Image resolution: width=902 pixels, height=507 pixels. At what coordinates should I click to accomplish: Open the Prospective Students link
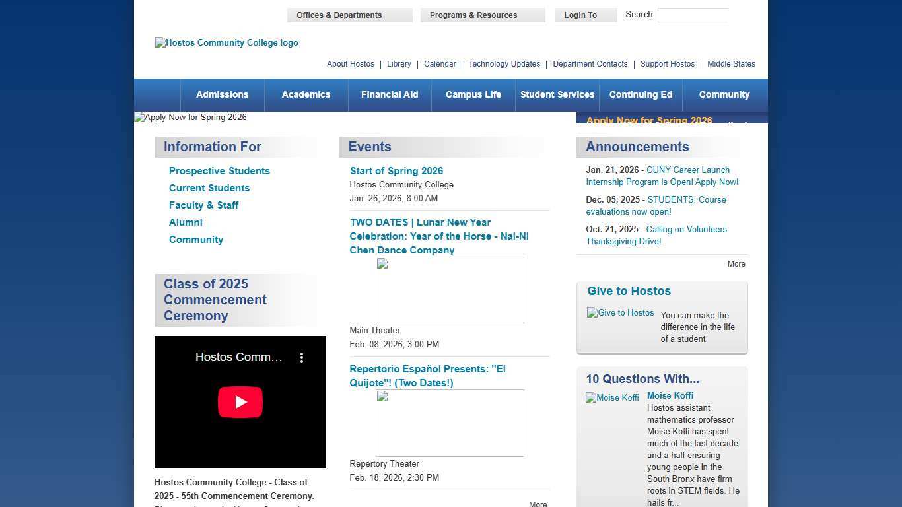pos(219,171)
